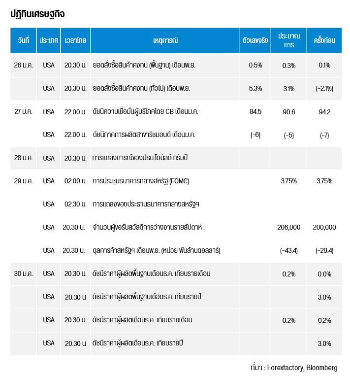This screenshot has width=350, height=376.
Task: Select the เวลาไทย column header
Action: (x=75, y=40)
